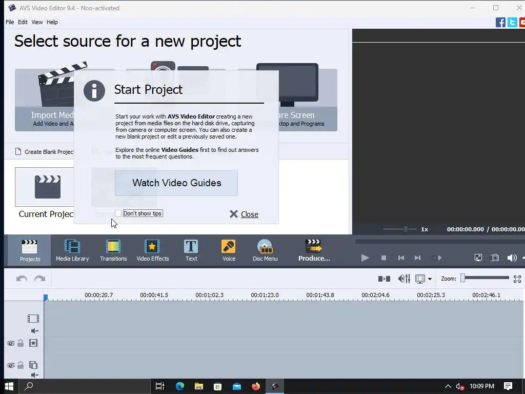This screenshot has height=394, width=525.
Task: Click timeline ruler at 00:01:02.3
Action: click(x=209, y=295)
